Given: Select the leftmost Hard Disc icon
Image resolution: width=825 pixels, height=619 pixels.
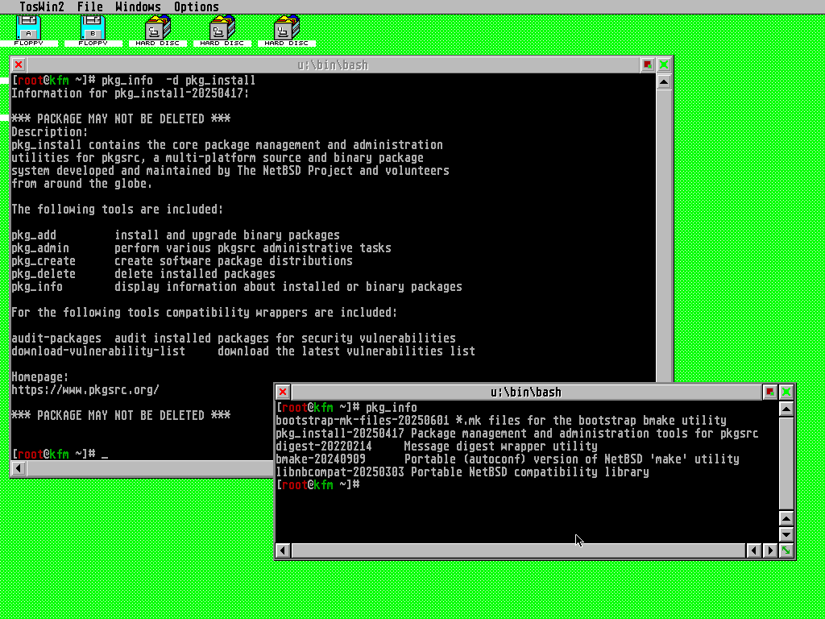Looking at the screenshot, I should click(157, 30).
